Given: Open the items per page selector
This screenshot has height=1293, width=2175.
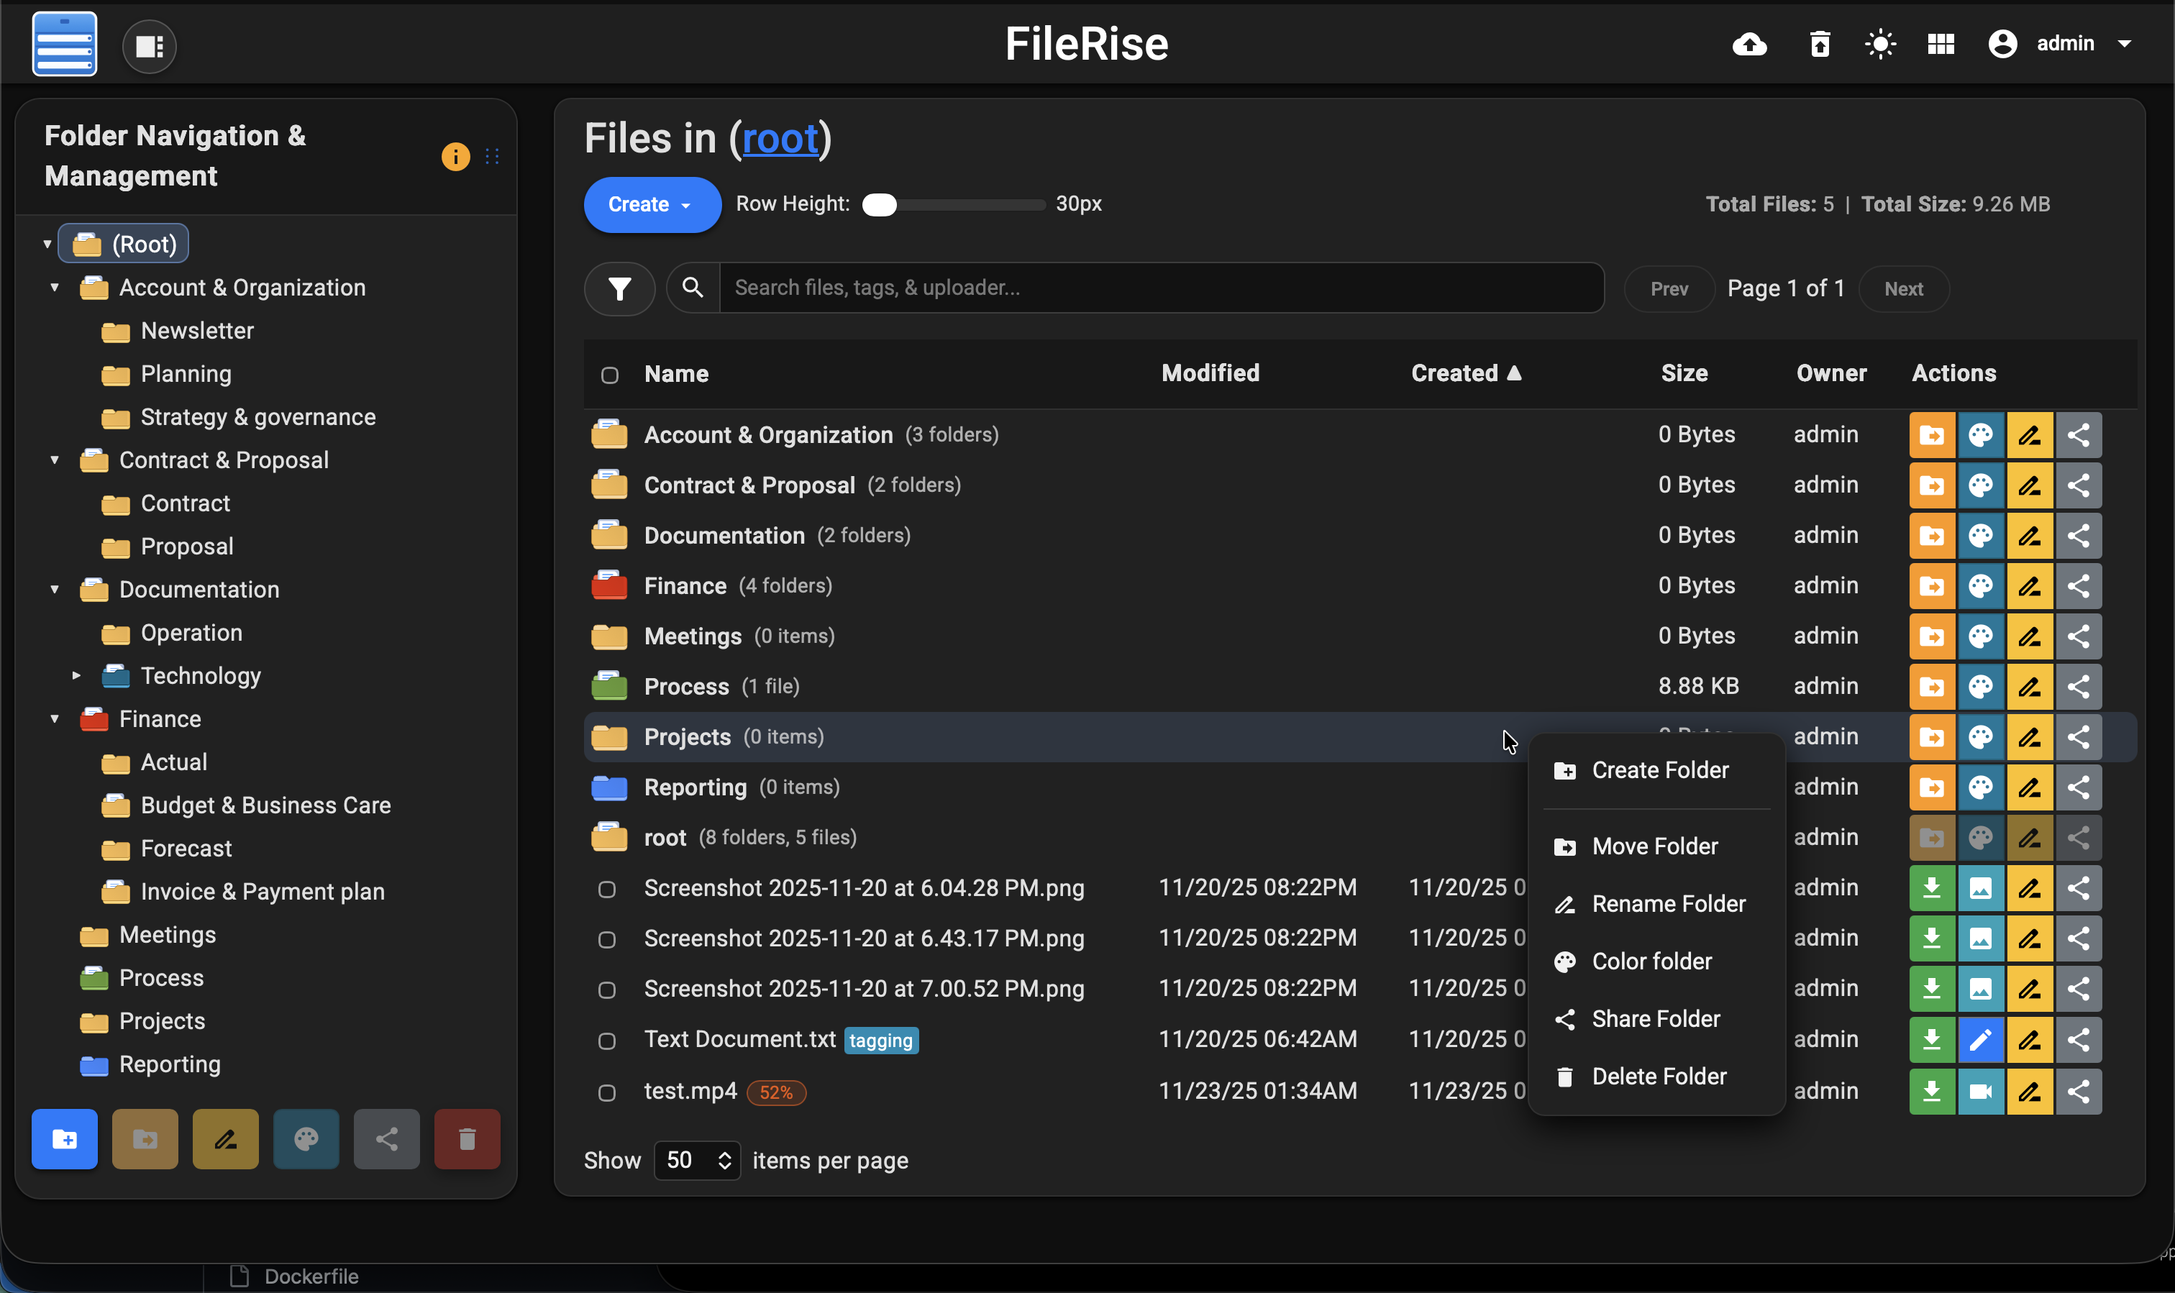Looking at the screenshot, I should [697, 1160].
